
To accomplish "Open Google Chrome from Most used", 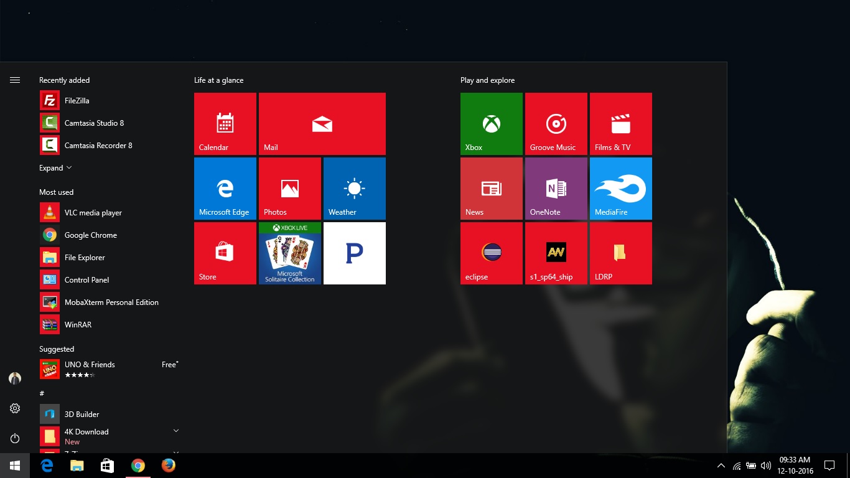I will tap(110, 235).
